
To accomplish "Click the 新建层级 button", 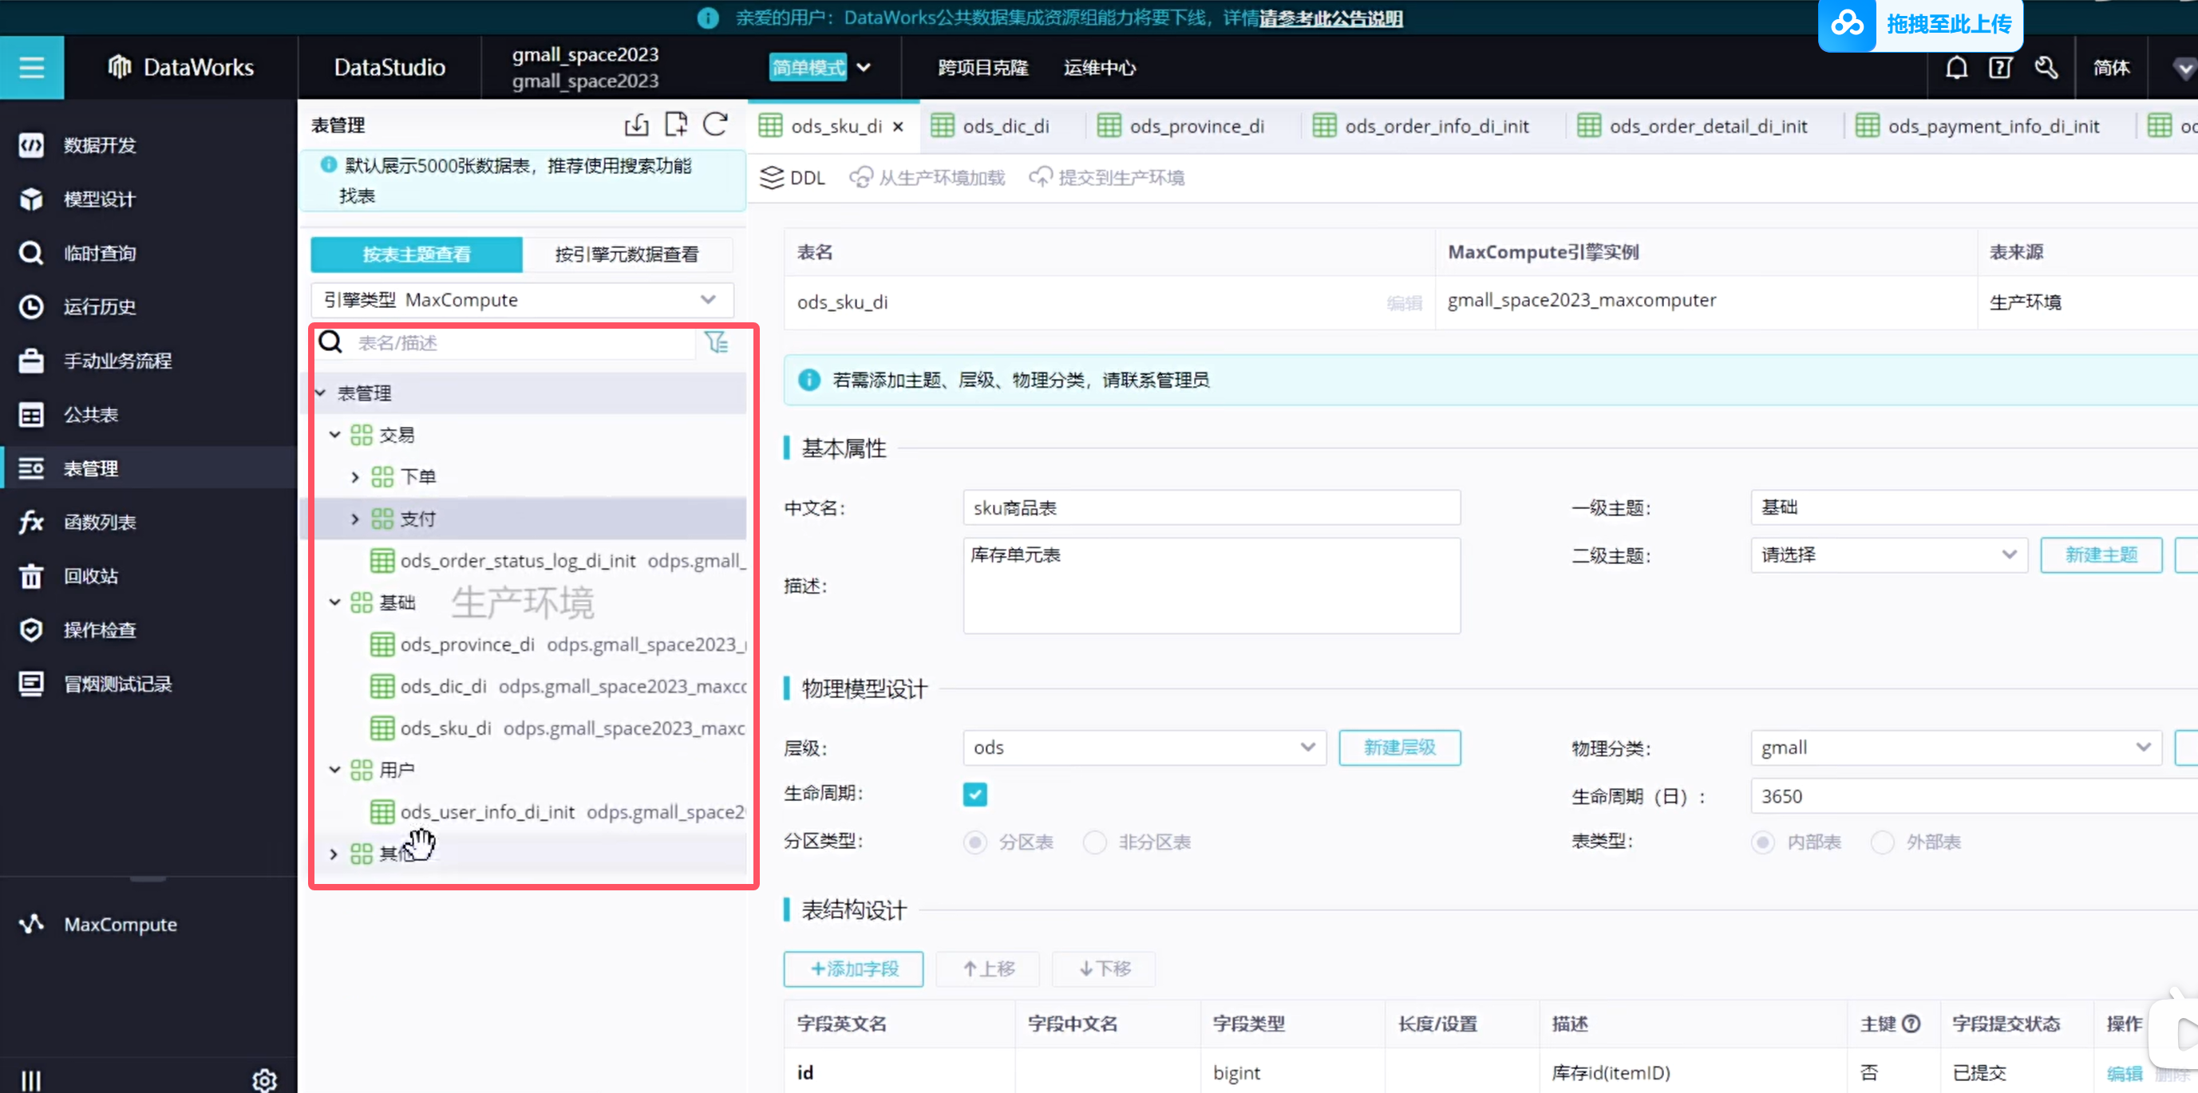I will coord(1399,748).
